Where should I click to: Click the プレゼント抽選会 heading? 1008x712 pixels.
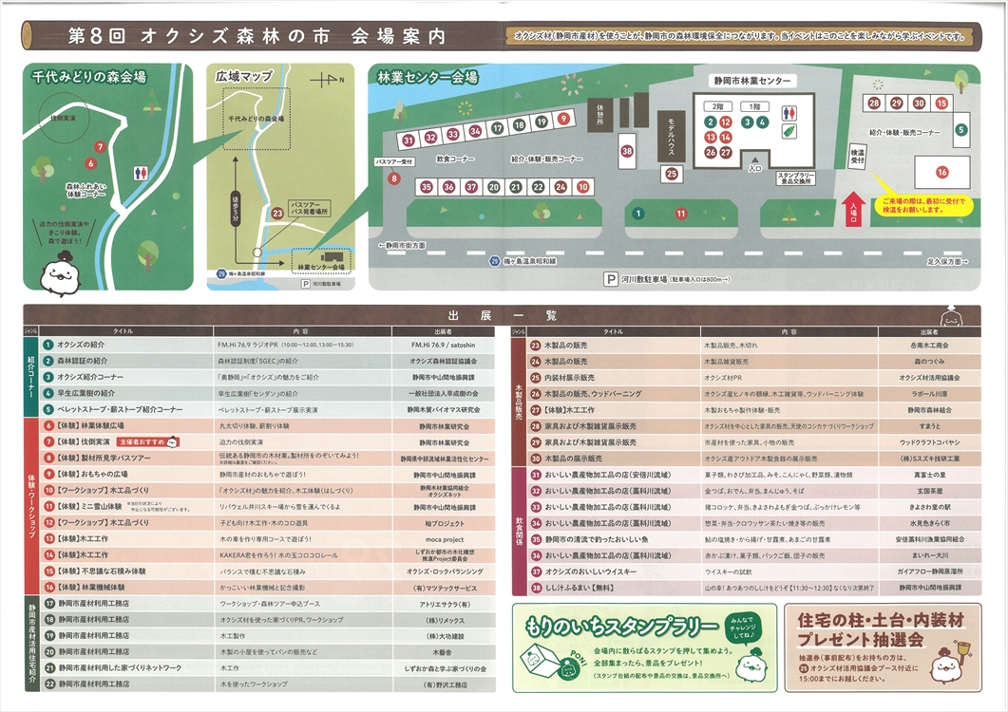(860, 639)
